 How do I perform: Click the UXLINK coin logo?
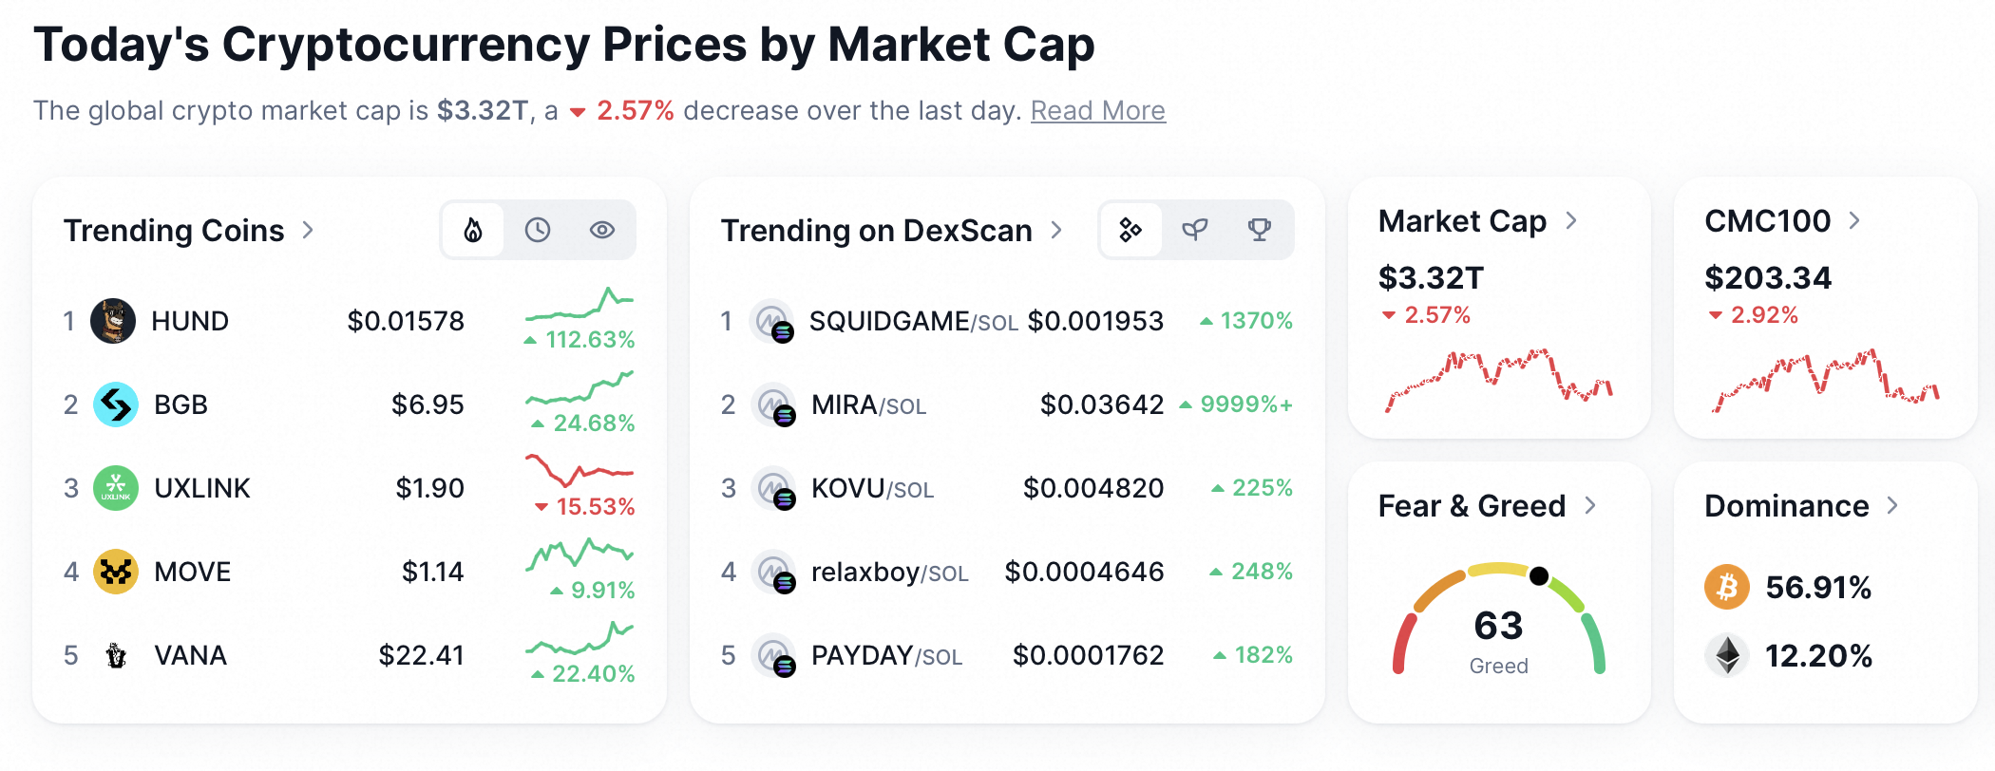pyautogui.click(x=116, y=488)
